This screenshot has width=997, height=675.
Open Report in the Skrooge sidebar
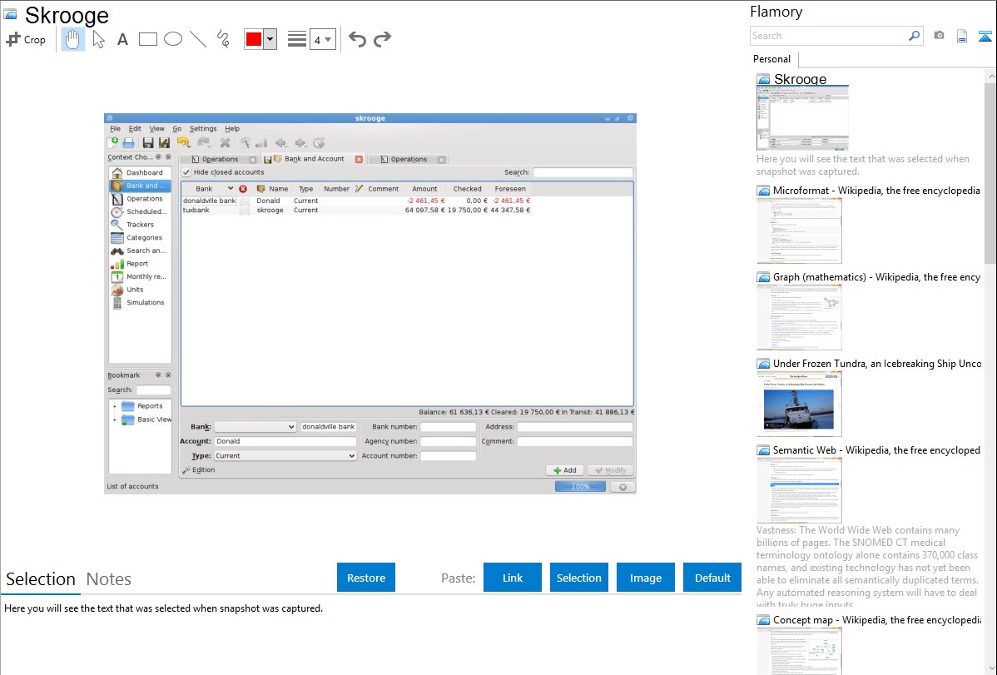click(139, 263)
